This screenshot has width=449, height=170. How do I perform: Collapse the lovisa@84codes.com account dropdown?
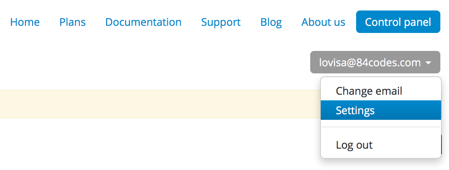(x=375, y=62)
